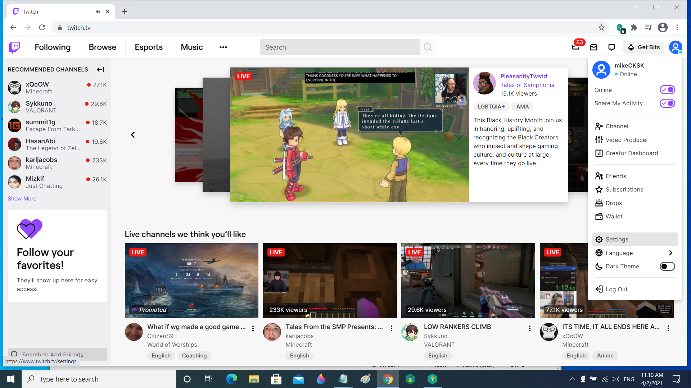
Task: Open the Whispers chat icon
Action: 611,47
